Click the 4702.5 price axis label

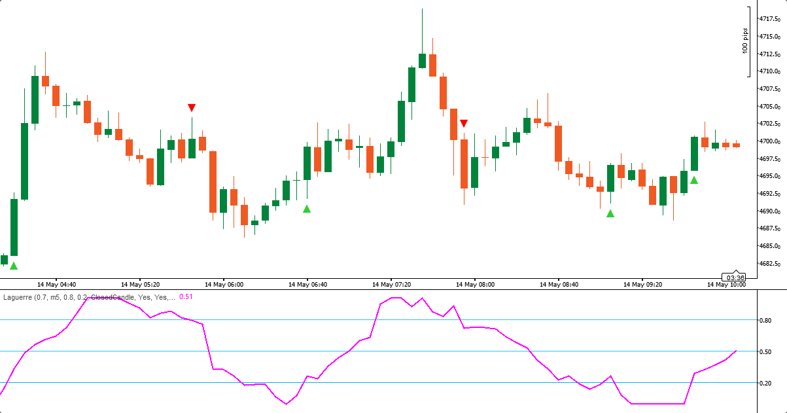pyautogui.click(x=769, y=124)
